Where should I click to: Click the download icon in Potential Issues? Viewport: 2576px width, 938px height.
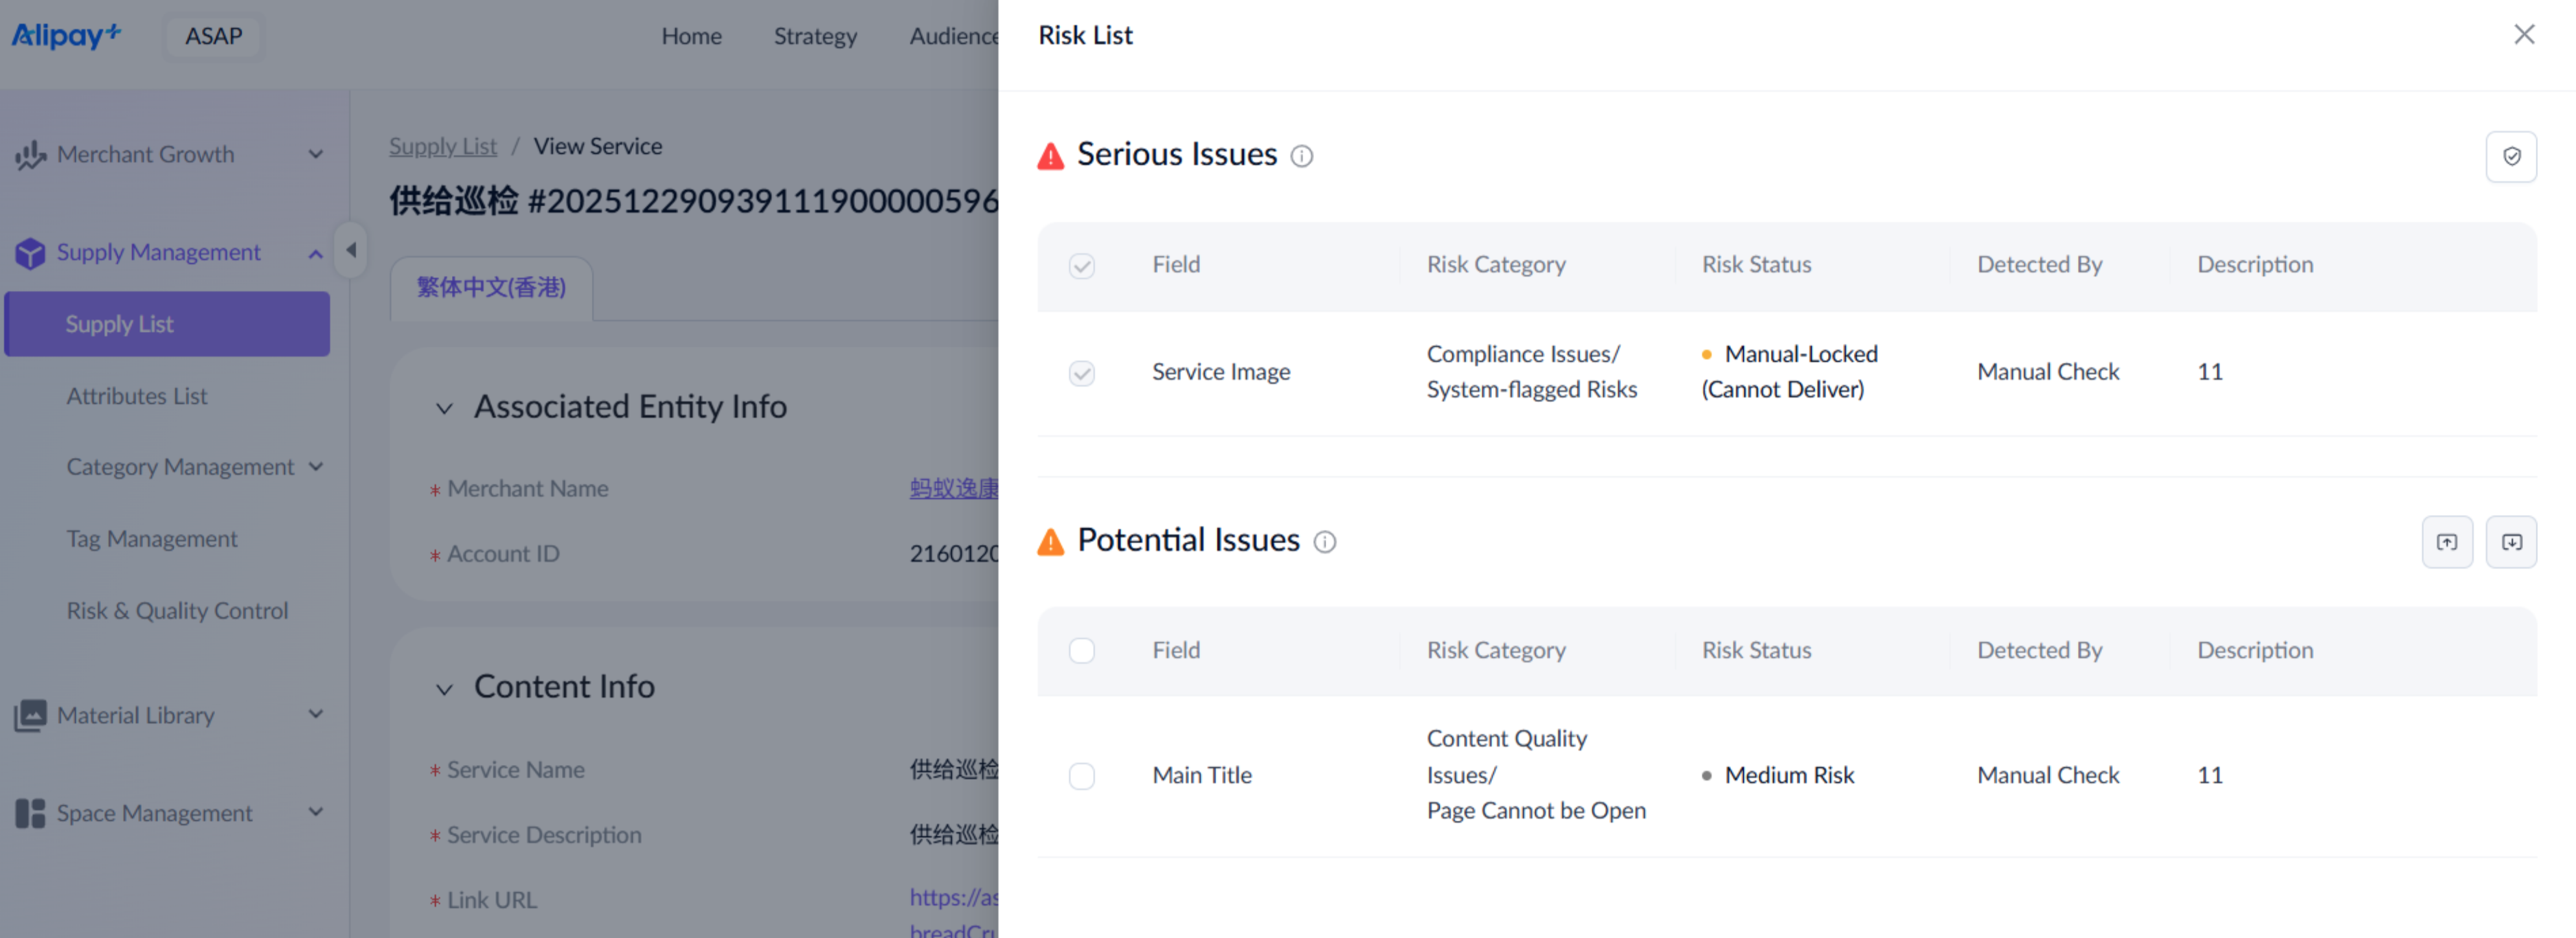pyautogui.click(x=2510, y=542)
